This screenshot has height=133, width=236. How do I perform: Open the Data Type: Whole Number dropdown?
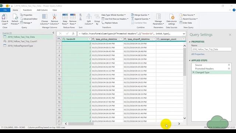click(113, 15)
